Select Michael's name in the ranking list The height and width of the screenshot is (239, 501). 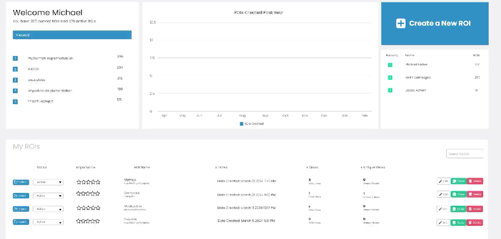(x=416, y=65)
